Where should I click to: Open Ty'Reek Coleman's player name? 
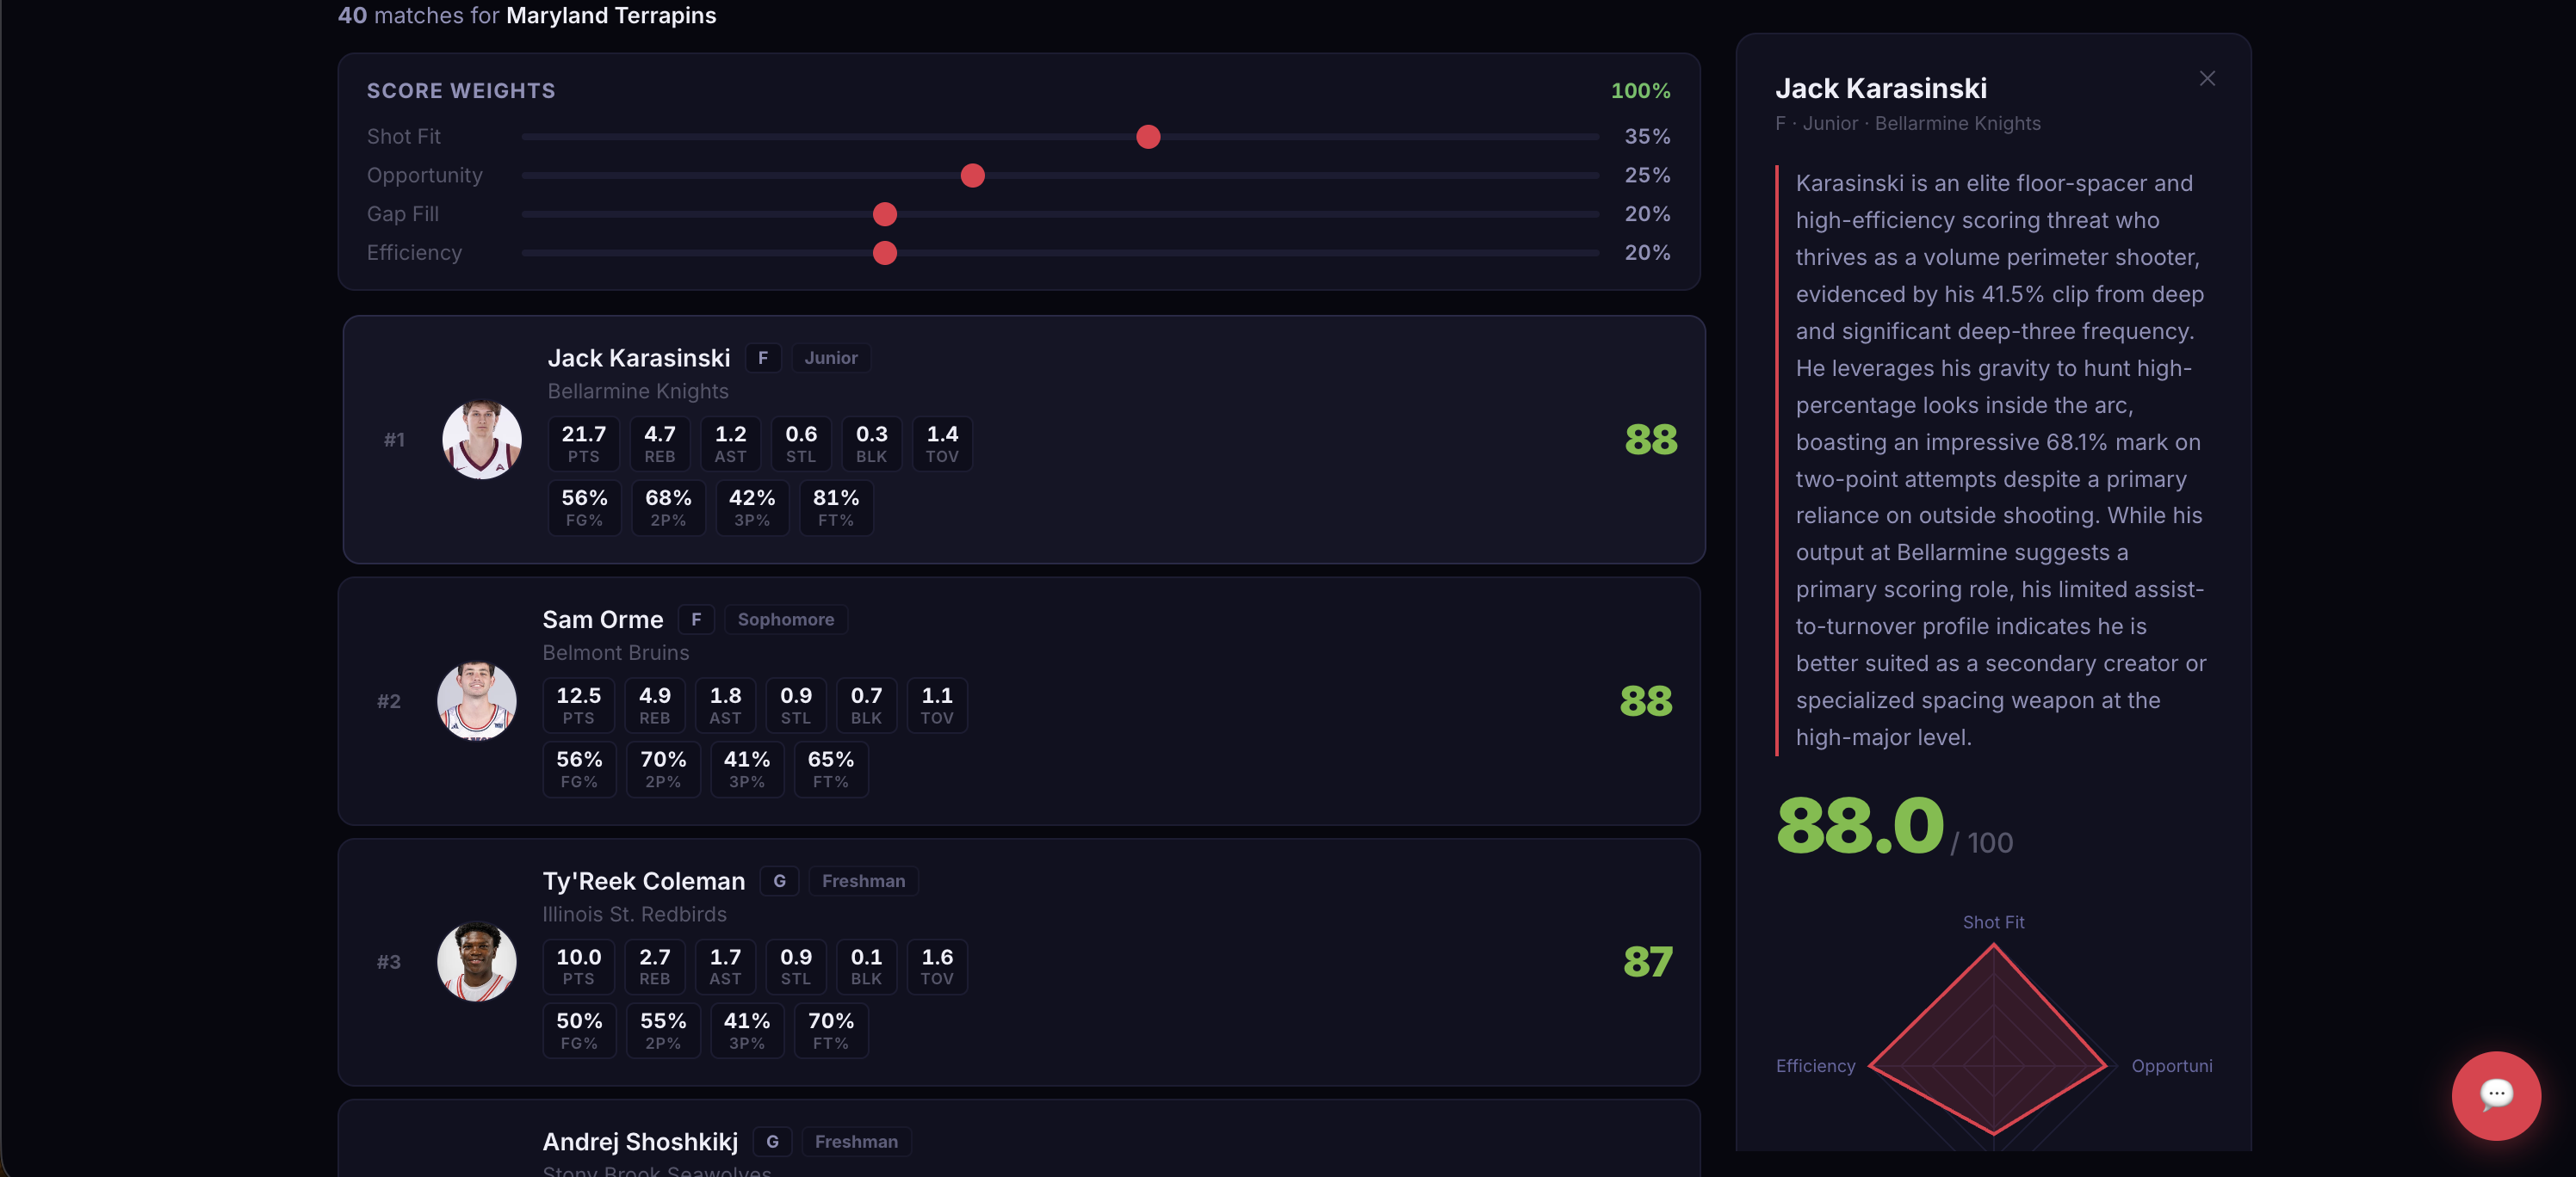tap(643, 881)
